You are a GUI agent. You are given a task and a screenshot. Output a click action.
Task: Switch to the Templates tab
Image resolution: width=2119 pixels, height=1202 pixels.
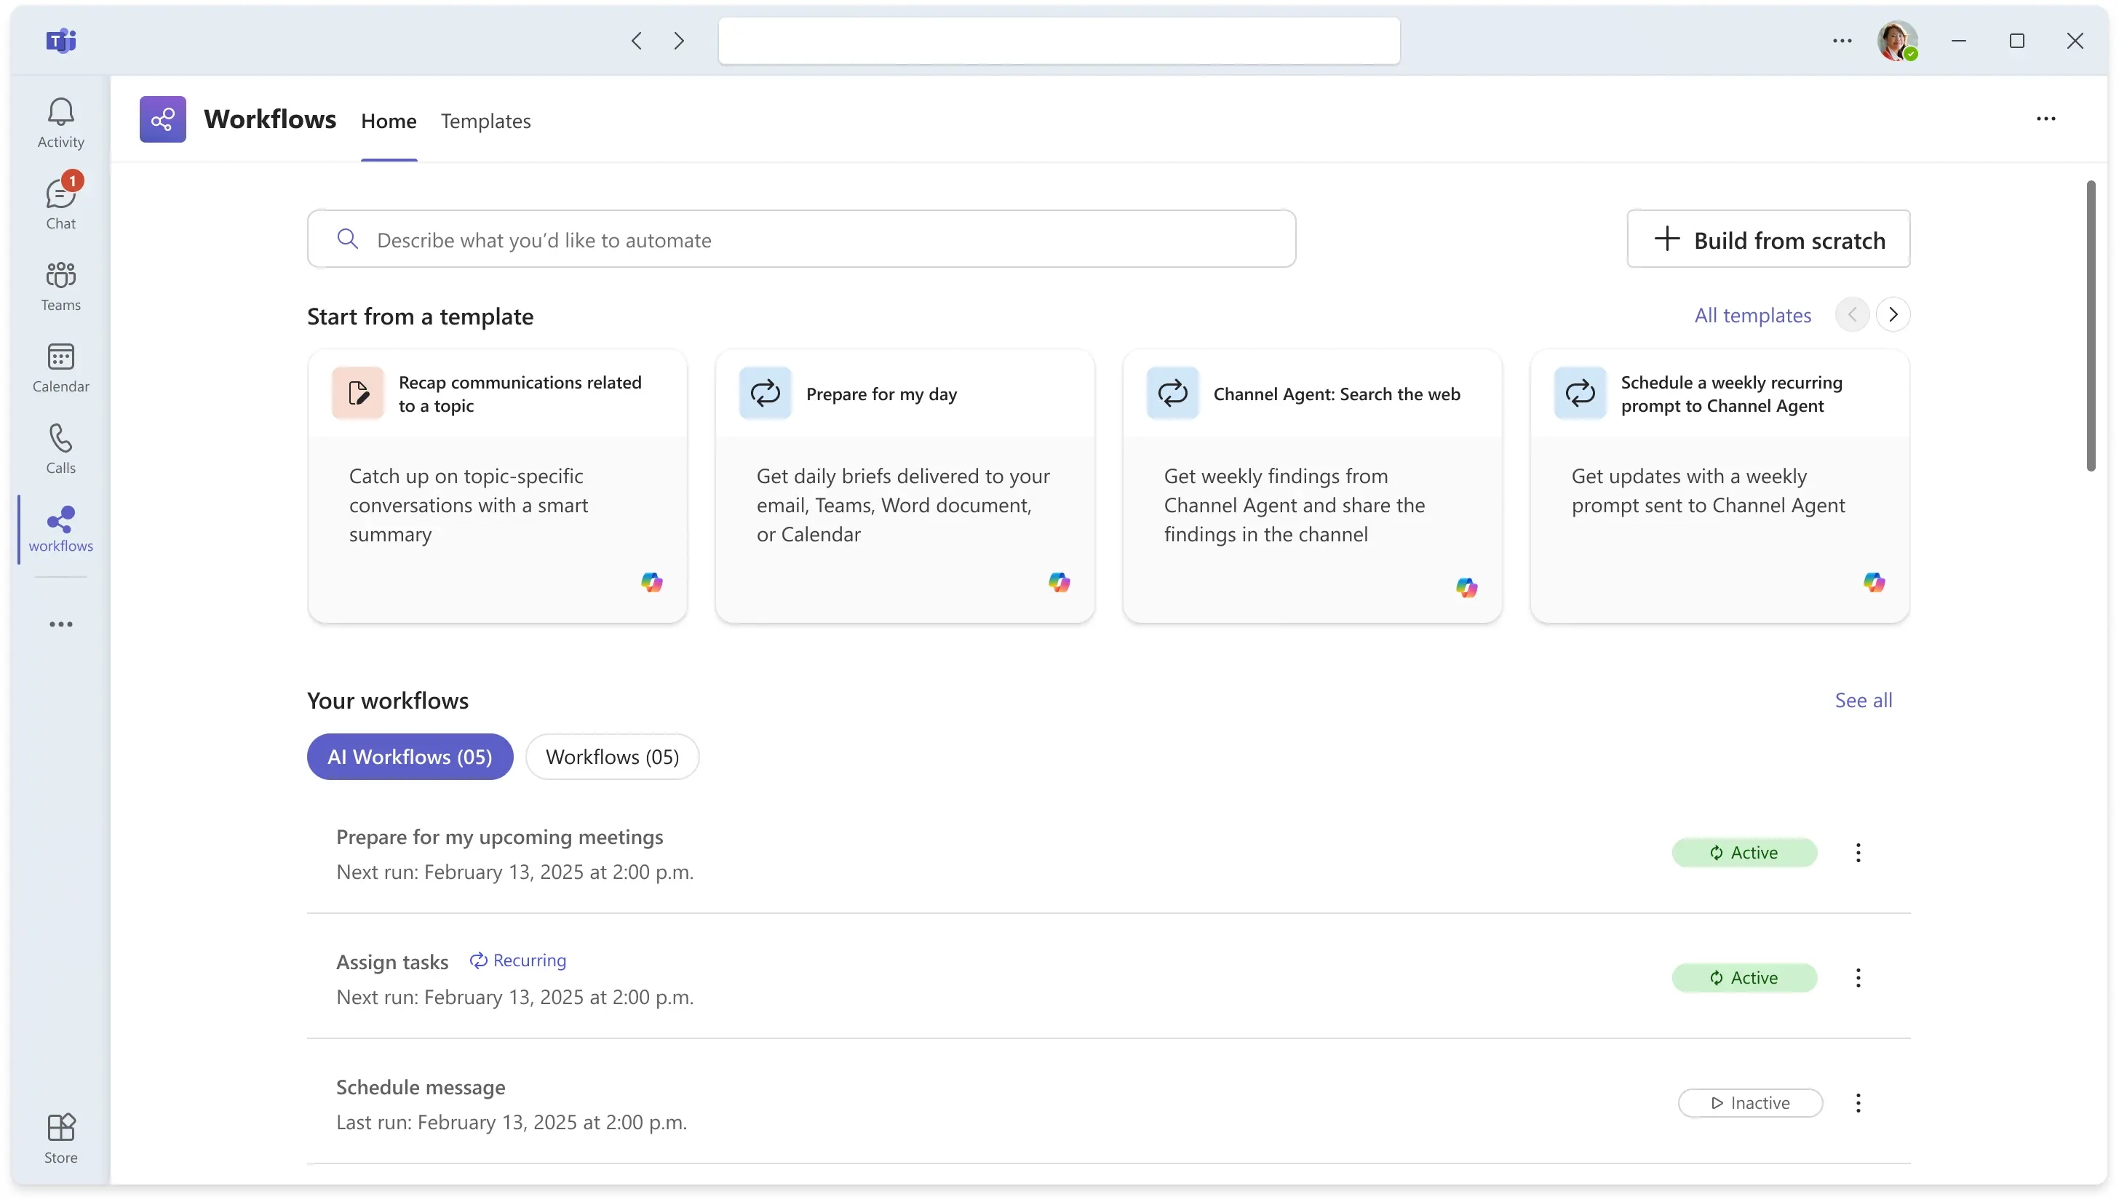coord(486,121)
